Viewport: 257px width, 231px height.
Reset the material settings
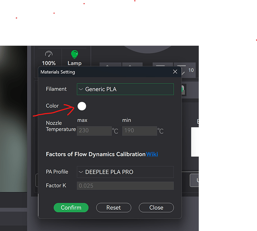coord(114,207)
